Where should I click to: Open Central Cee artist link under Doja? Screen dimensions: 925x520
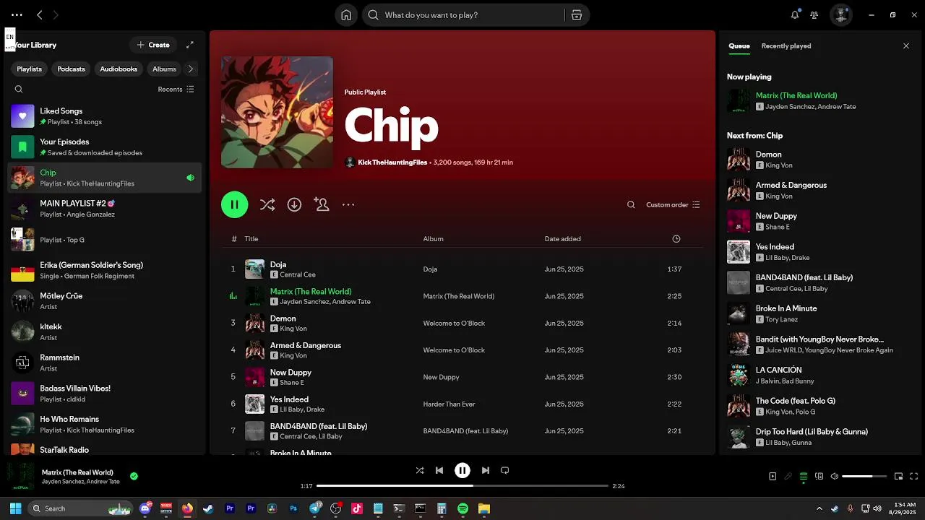298,275
